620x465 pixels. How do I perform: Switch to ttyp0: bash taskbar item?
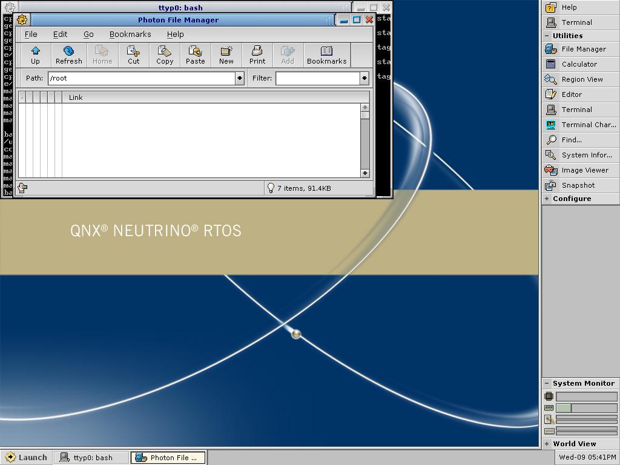[x=91, y=458]
